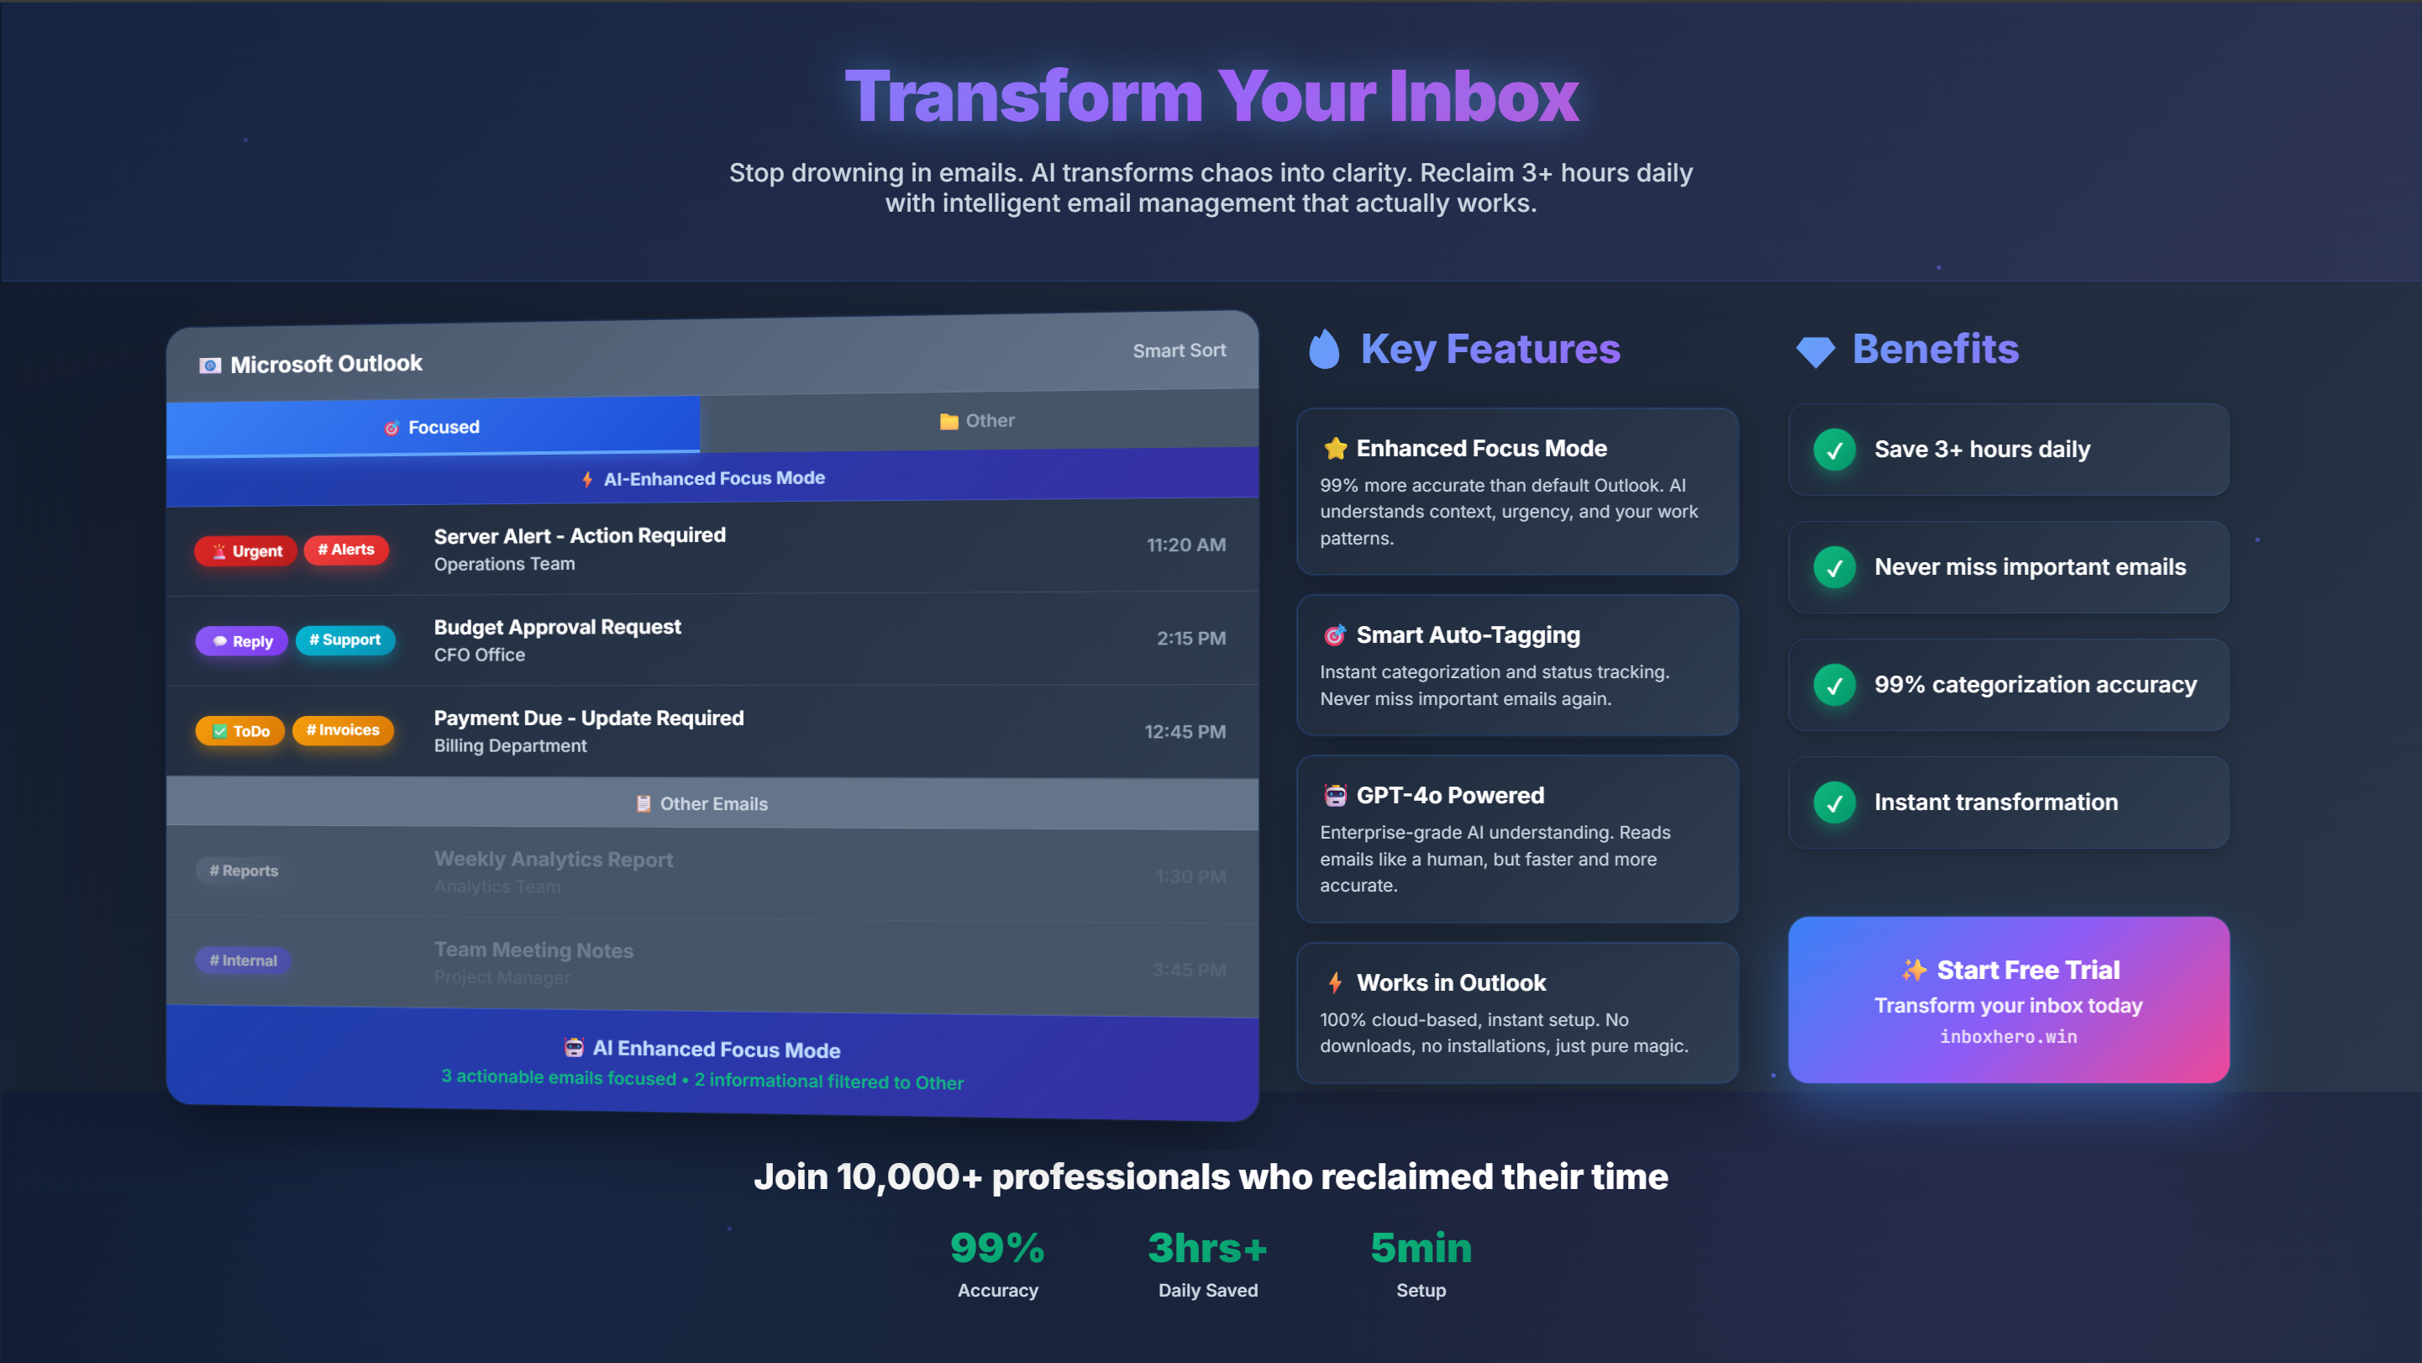This screenshot has height=1363, width=2422.
Task: Click the lightning icon on Works in Outlook
Action: [1335, 983]
